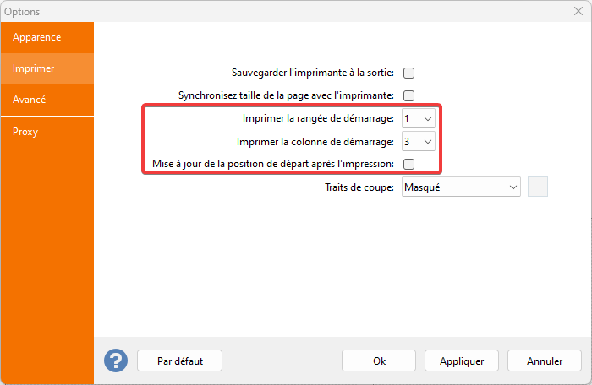Click the Options title bar text
Screen dimensions: 592x385
pos(22,12)
